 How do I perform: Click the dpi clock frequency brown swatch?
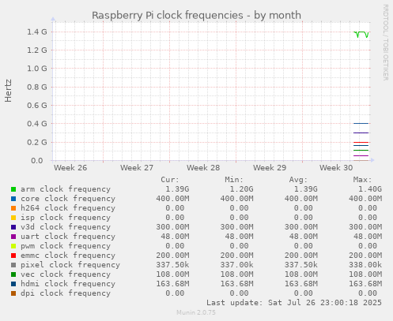pos(13,293)
